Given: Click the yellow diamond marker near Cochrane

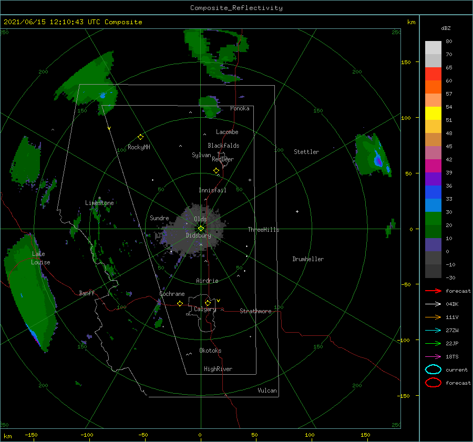Looking at the screenshot, I should [x=180, y=304].
